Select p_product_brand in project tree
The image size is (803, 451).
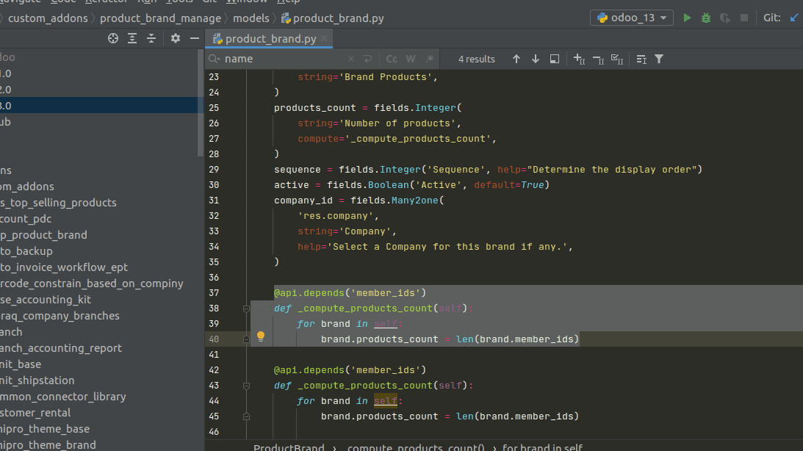[x=43, y=235]
